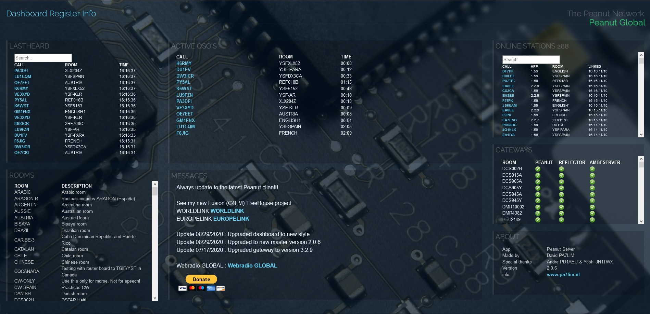This screenshot has width=650, height=314.
Task: Click the Discover card icon below Donate
Action: 221,288
